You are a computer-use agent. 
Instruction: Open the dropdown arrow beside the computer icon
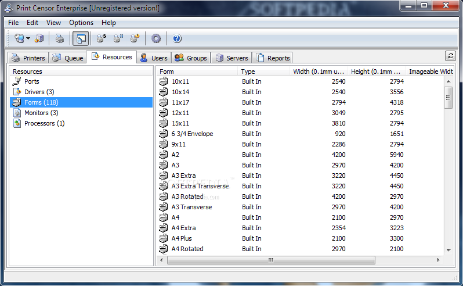coord(28,38)
